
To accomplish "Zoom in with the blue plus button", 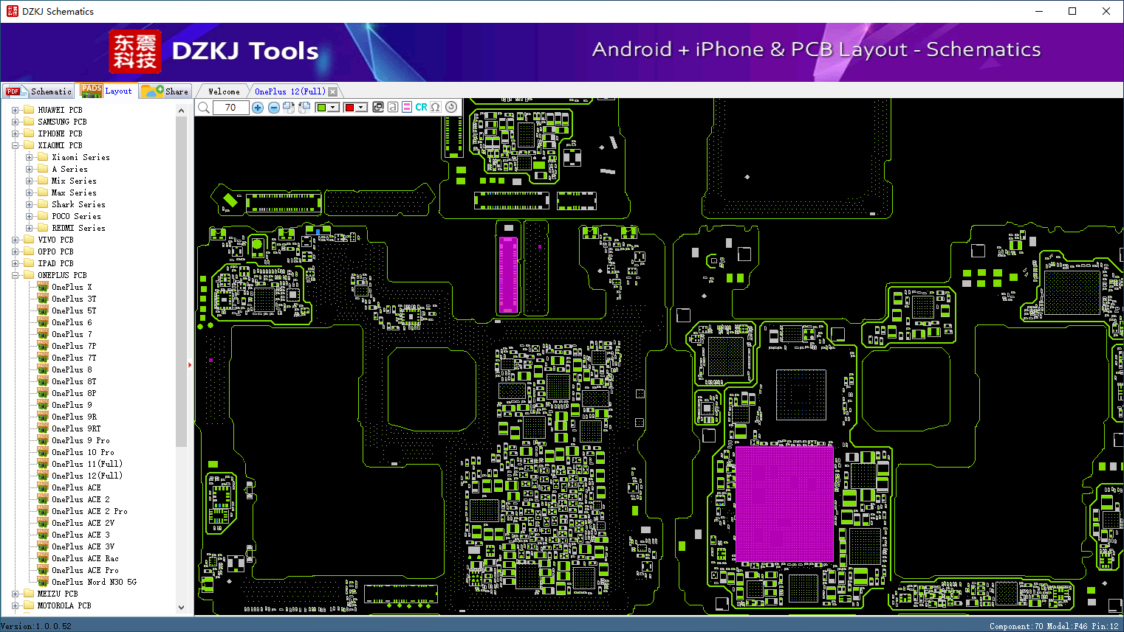I will (x=258, y=108).
